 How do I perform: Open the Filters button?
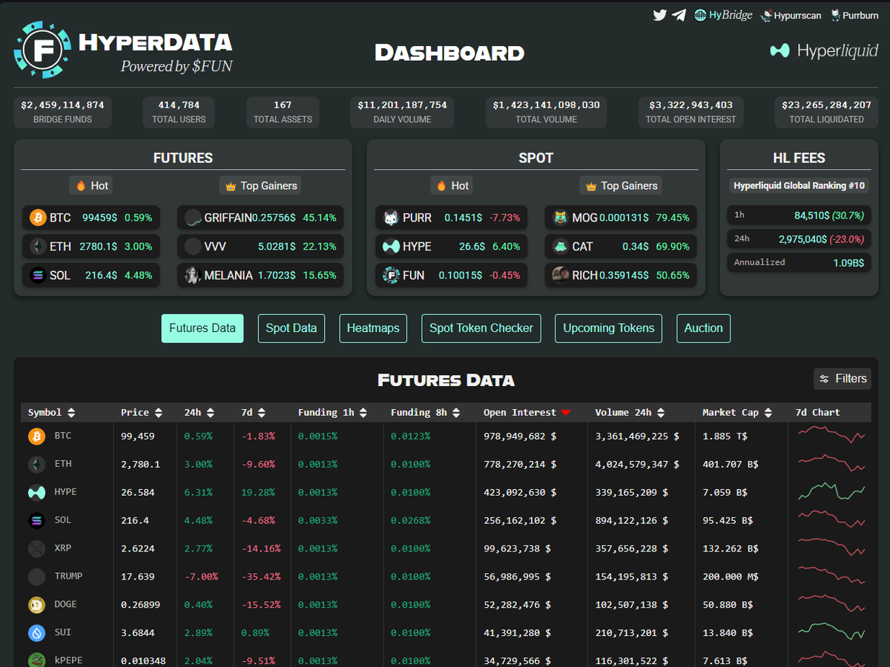tap(843, 379)
